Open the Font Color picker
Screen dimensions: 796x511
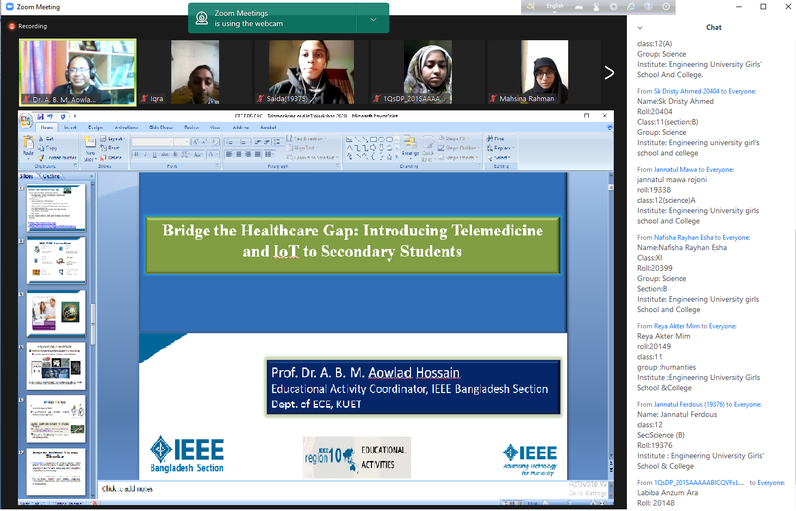tap(212, 154)
